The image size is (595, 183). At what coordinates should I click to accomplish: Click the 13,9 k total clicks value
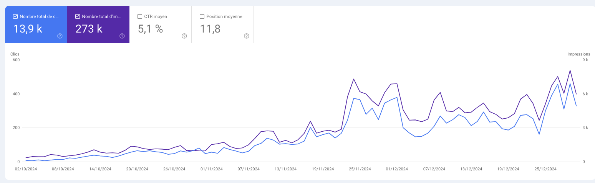pos(28,29)
